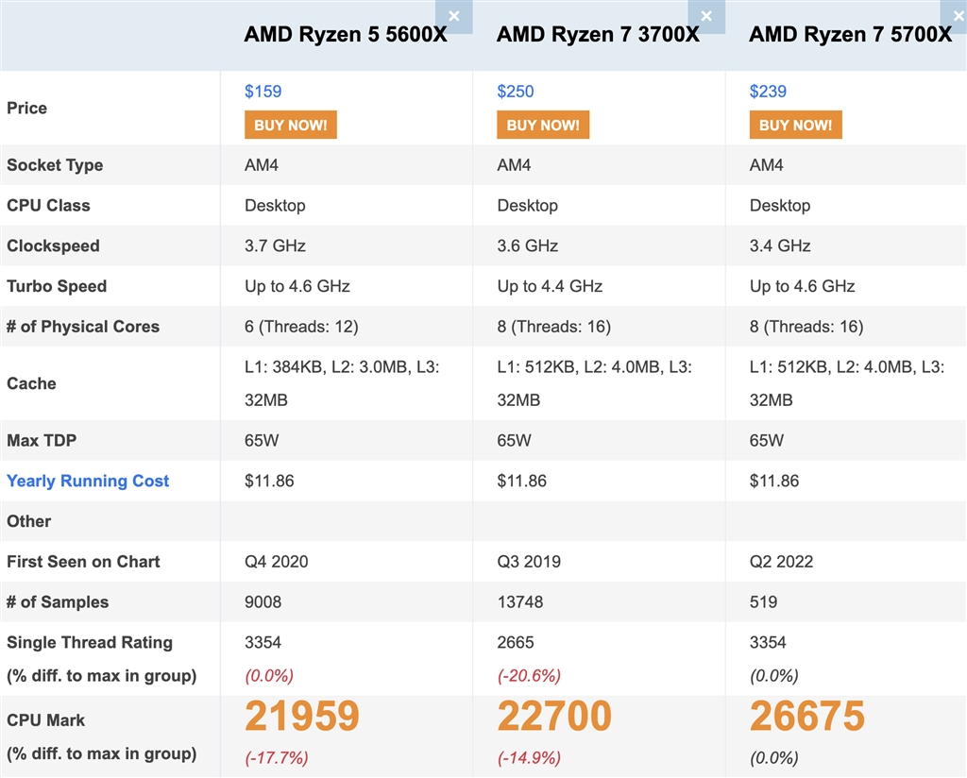Hit Buy Now under the $239 price

click(795, 125)
